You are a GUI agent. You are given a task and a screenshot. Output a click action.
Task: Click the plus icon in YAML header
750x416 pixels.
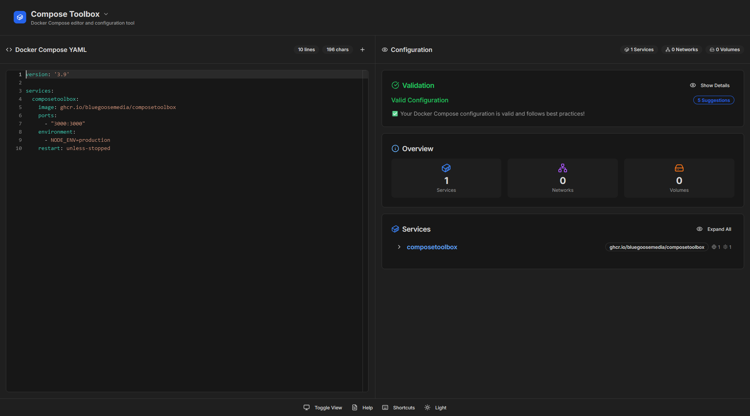362,50
